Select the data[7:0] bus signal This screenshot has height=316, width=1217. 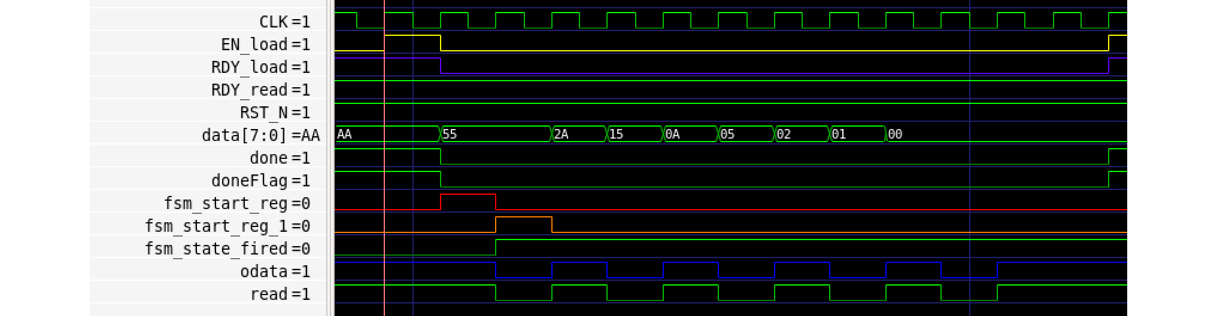(260, 135)
